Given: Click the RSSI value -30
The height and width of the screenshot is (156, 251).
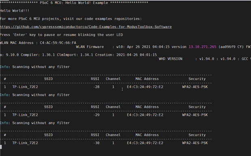Looking at the screenshot, I should point(97,143).
